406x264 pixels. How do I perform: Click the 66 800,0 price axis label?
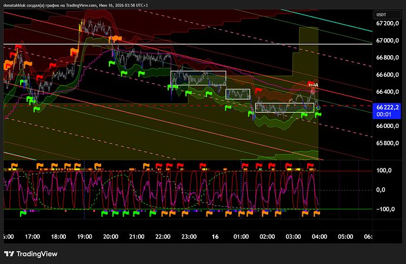pos(387,57)
